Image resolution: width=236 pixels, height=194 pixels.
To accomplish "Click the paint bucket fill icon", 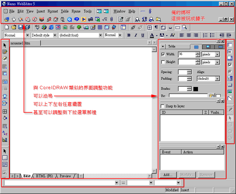I will (5, 118).
